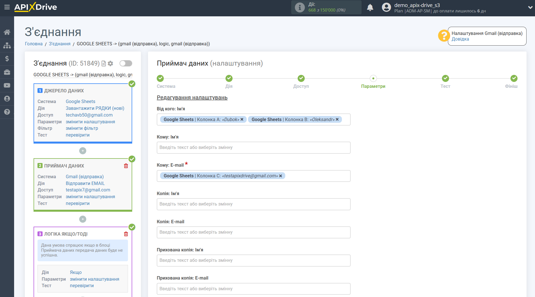Open the connections sitemap sidebar icon

click(x=7, y=45)
